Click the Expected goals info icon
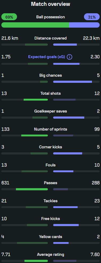Screen dimensions: 101x263 (69, 57)
